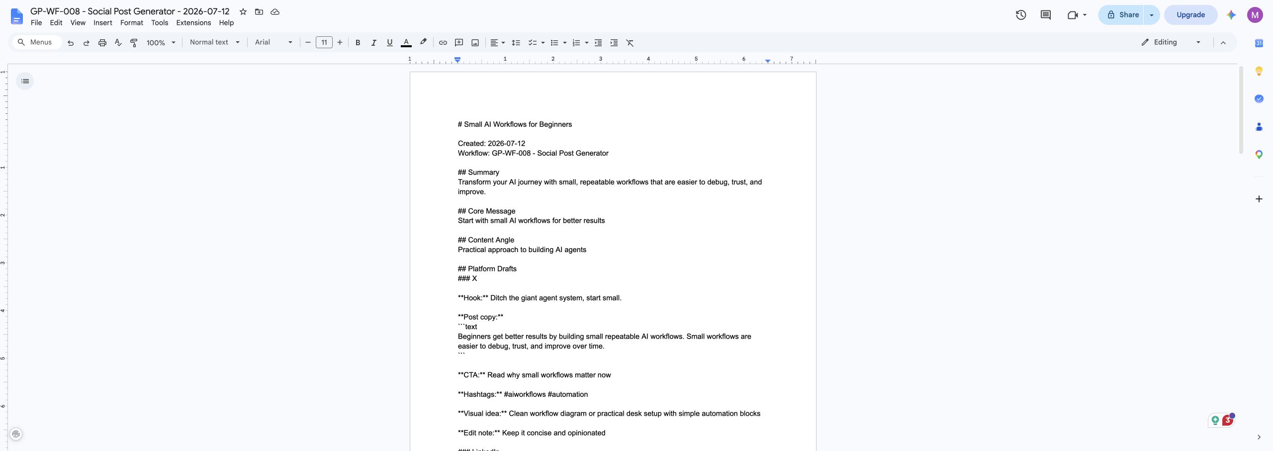Check cloud save status icon

(x=275, y=11)
